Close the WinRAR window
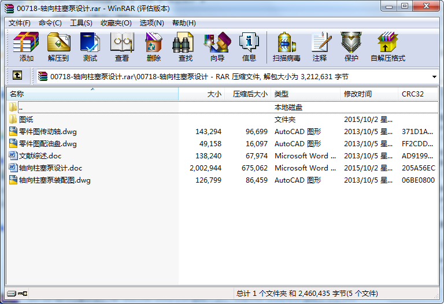Image resolution: width=444 pixels, height=304 pixels. (x=426, y=6)
